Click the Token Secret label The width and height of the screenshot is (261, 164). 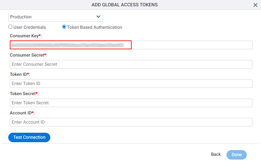point(24,94)
